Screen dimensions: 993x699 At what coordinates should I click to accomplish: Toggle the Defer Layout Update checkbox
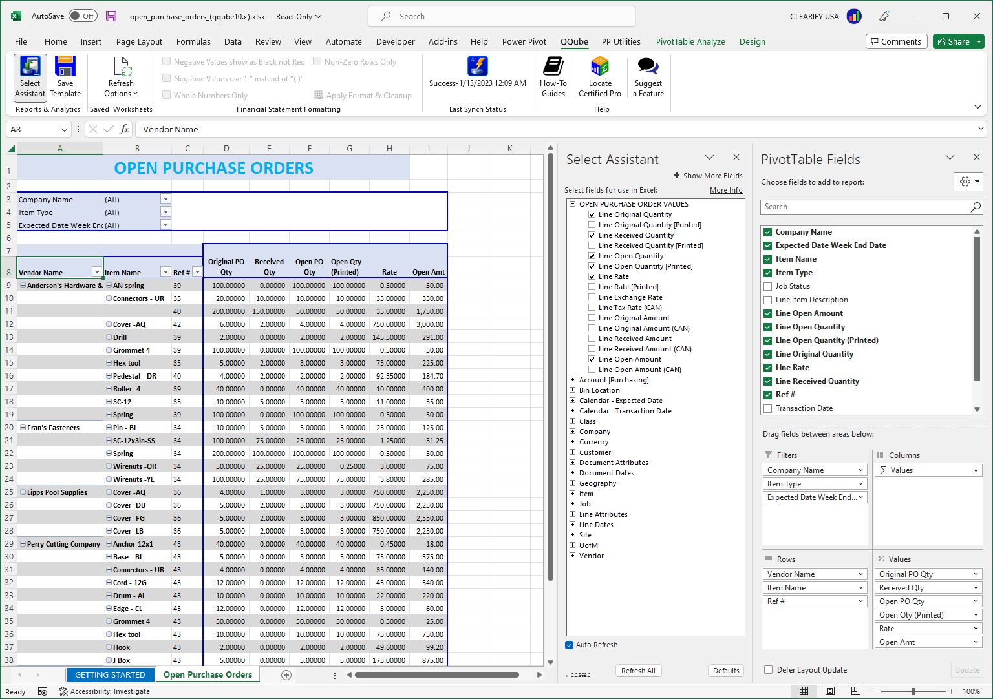767,670
